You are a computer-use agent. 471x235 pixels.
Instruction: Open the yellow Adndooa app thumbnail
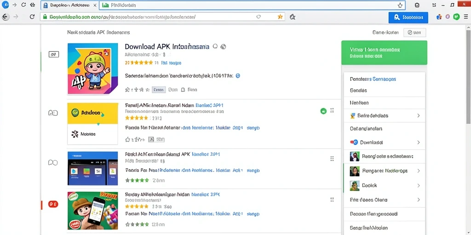click(x=92, y=124)
